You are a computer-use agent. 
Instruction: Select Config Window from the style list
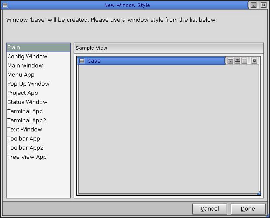click(x=27, y=57)
